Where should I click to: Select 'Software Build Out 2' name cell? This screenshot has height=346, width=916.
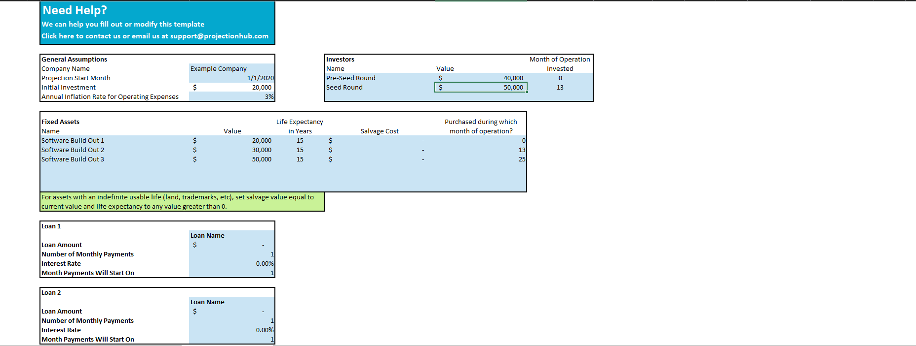click(114, 150)
